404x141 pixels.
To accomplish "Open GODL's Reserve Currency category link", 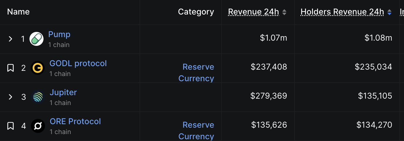I will click(x=196, y=73).
